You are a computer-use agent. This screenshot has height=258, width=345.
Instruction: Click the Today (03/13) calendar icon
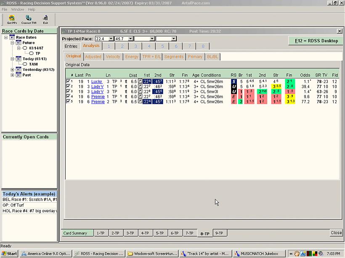(x=19, y=59)
